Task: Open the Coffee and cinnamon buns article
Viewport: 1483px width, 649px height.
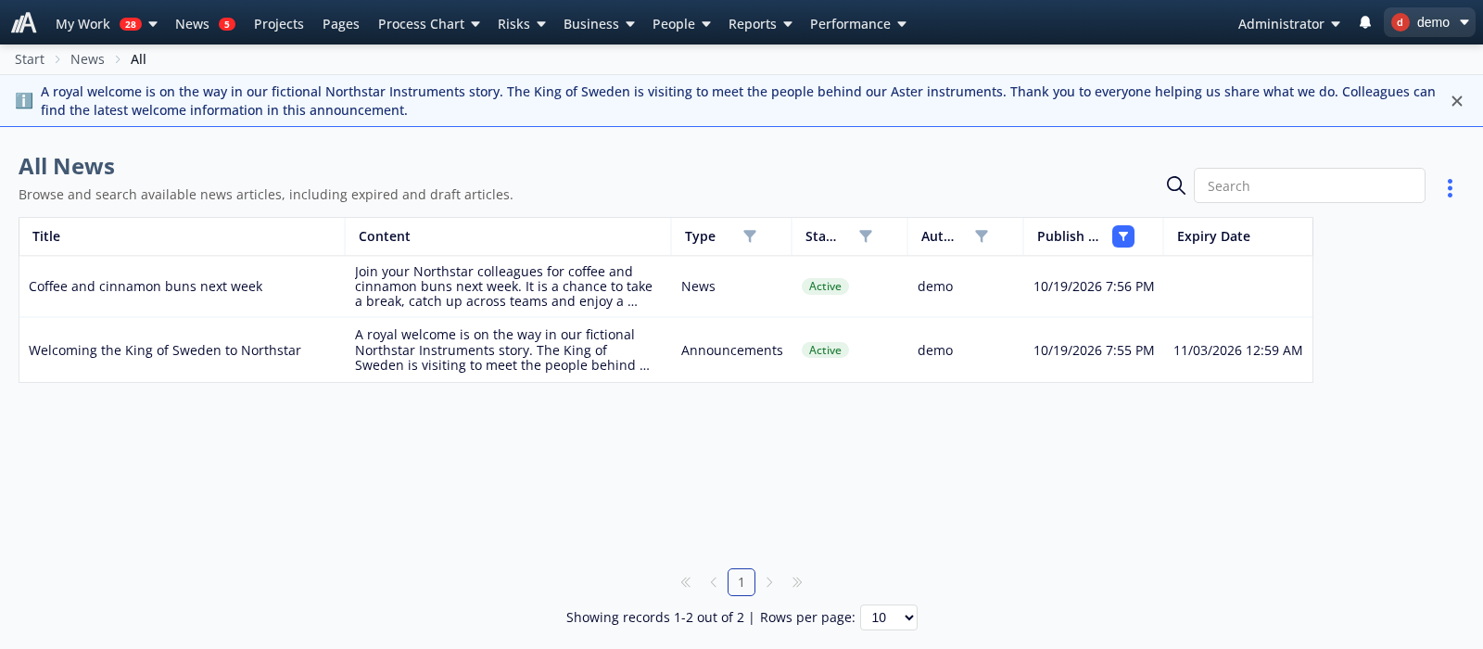Action: 146,286
